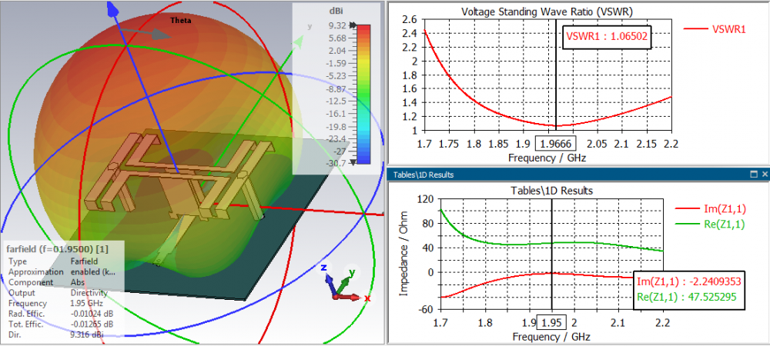This screenshot has height=346, width=770.
Task: Click the 1.9666 marker frequency box
Action: [x=557, y=144]
